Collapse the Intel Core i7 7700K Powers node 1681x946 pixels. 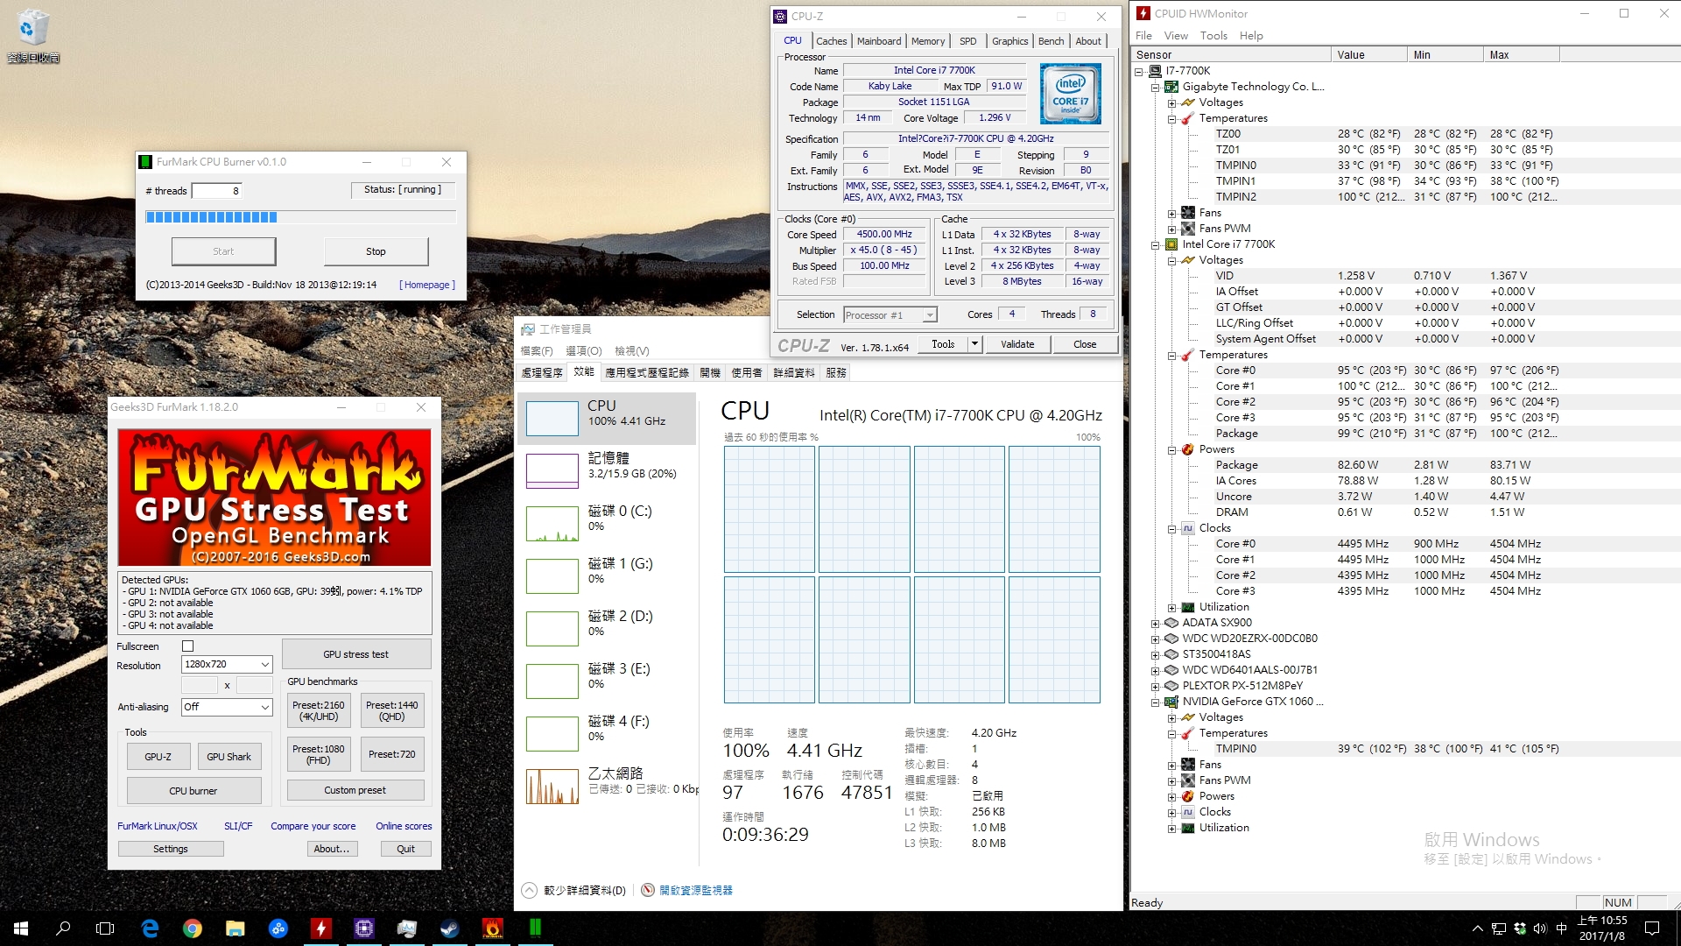(x=1171, y=450)
